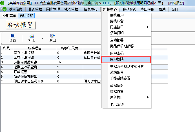
Task: Select the 明日过生日会员查询 row
Action: (x=84, y=81)
